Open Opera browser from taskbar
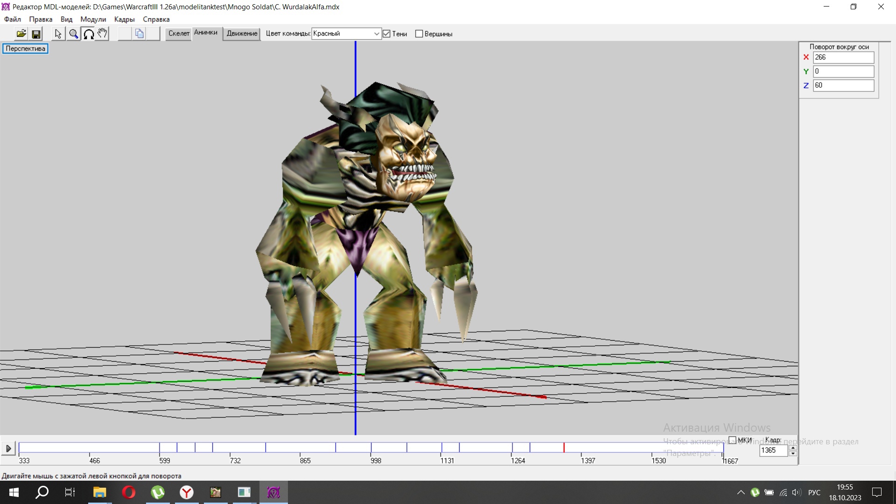Viewport: 896px width, 504px height. [x=129, y=492]
